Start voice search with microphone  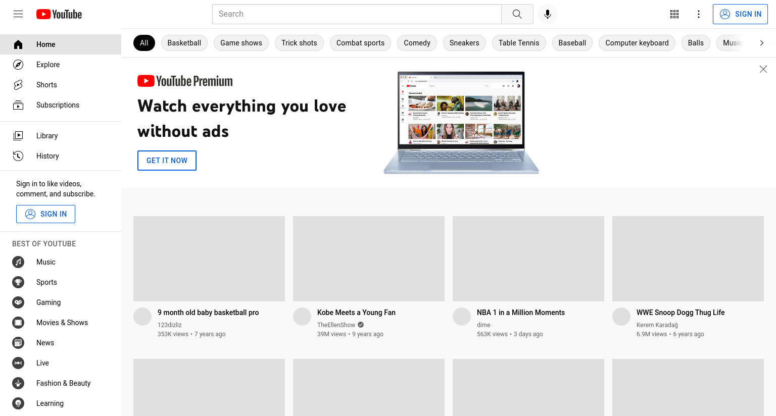click(x=548, y=14)
